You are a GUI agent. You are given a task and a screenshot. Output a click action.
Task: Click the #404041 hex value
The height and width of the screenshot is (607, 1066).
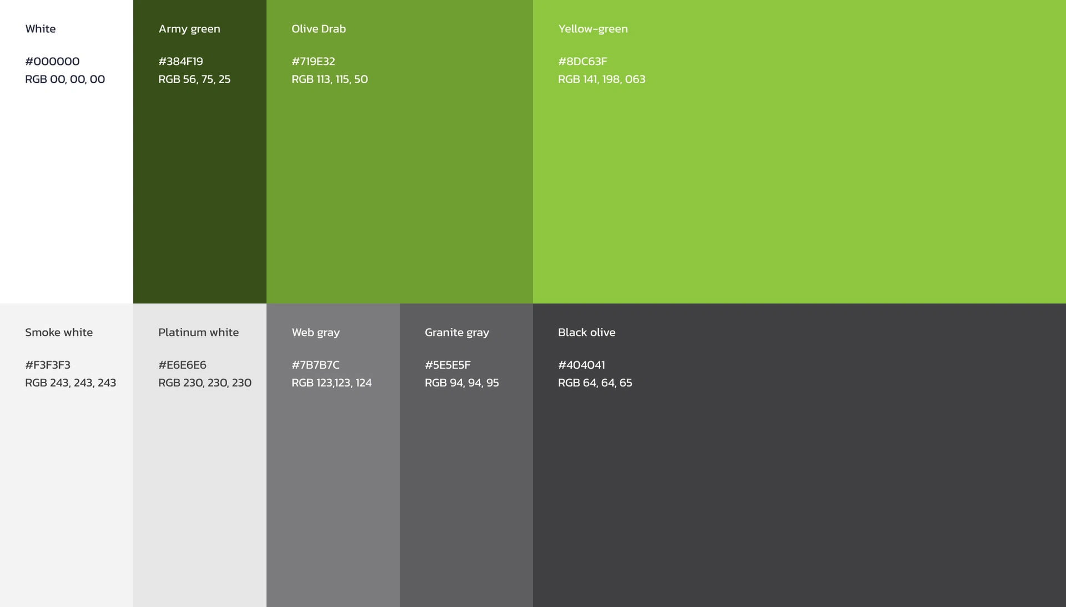point(581,365)
